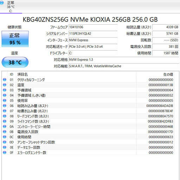Click the 38 °C temperature button
This screenshot has width=180, height=180.
[x=15, y=62]
